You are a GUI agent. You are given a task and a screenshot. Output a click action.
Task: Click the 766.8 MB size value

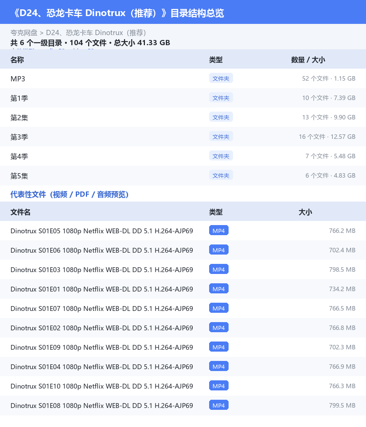(342, 328)
